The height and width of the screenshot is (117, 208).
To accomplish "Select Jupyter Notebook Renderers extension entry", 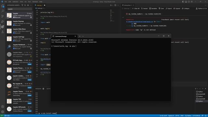I will tap(19, 46).
